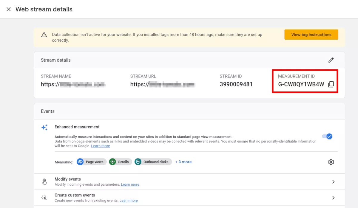Screen dimensions: 358x208
Task: Expand the Create custom events row chevron
Action: tap(333, 198)
